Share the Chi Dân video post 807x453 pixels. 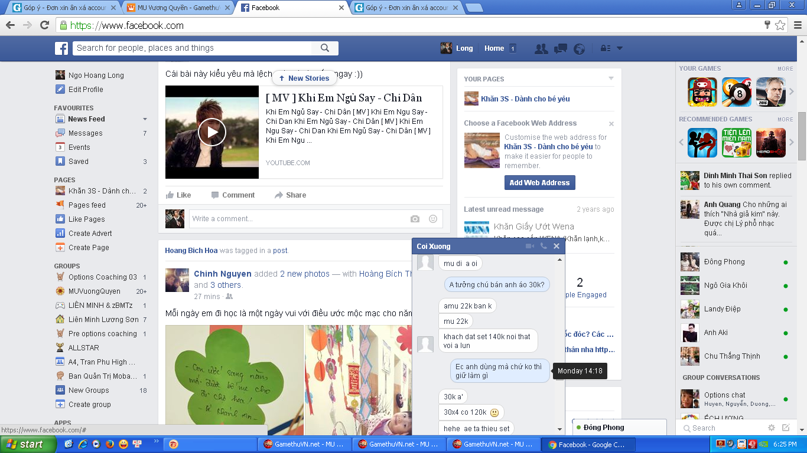pos(290,195)
